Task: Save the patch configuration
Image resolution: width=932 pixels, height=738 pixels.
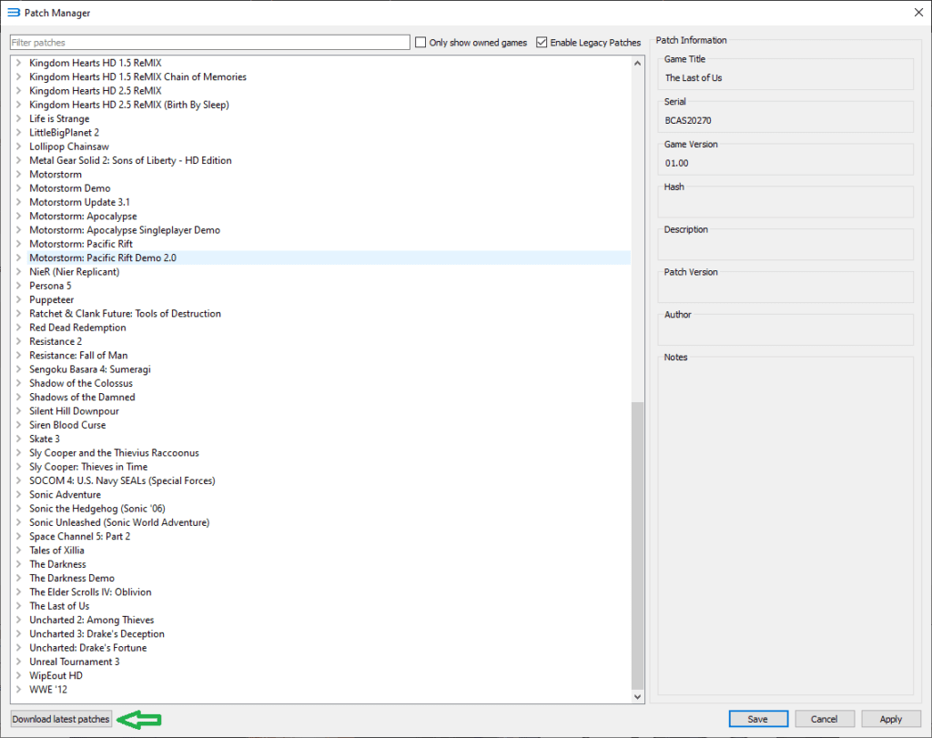Action: pyautogui.click(x=758, y=719)
